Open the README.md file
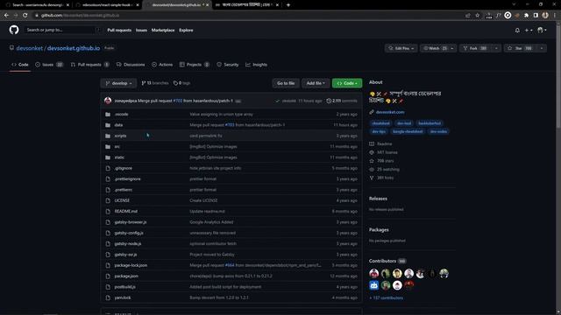This screenshot has height=315, width=561. point(126,212)
